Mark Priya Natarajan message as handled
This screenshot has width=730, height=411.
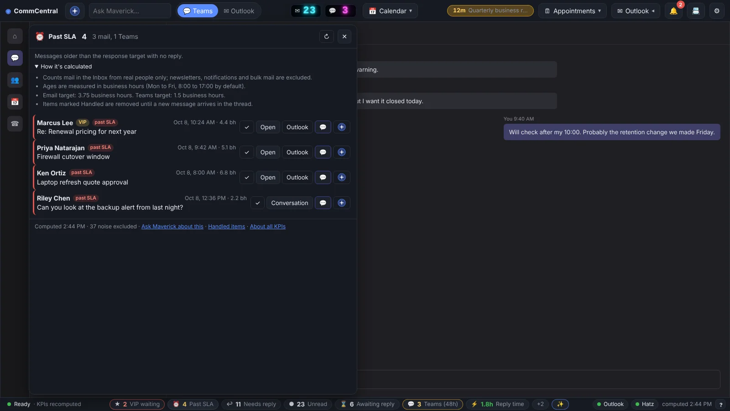coord(247,152)
